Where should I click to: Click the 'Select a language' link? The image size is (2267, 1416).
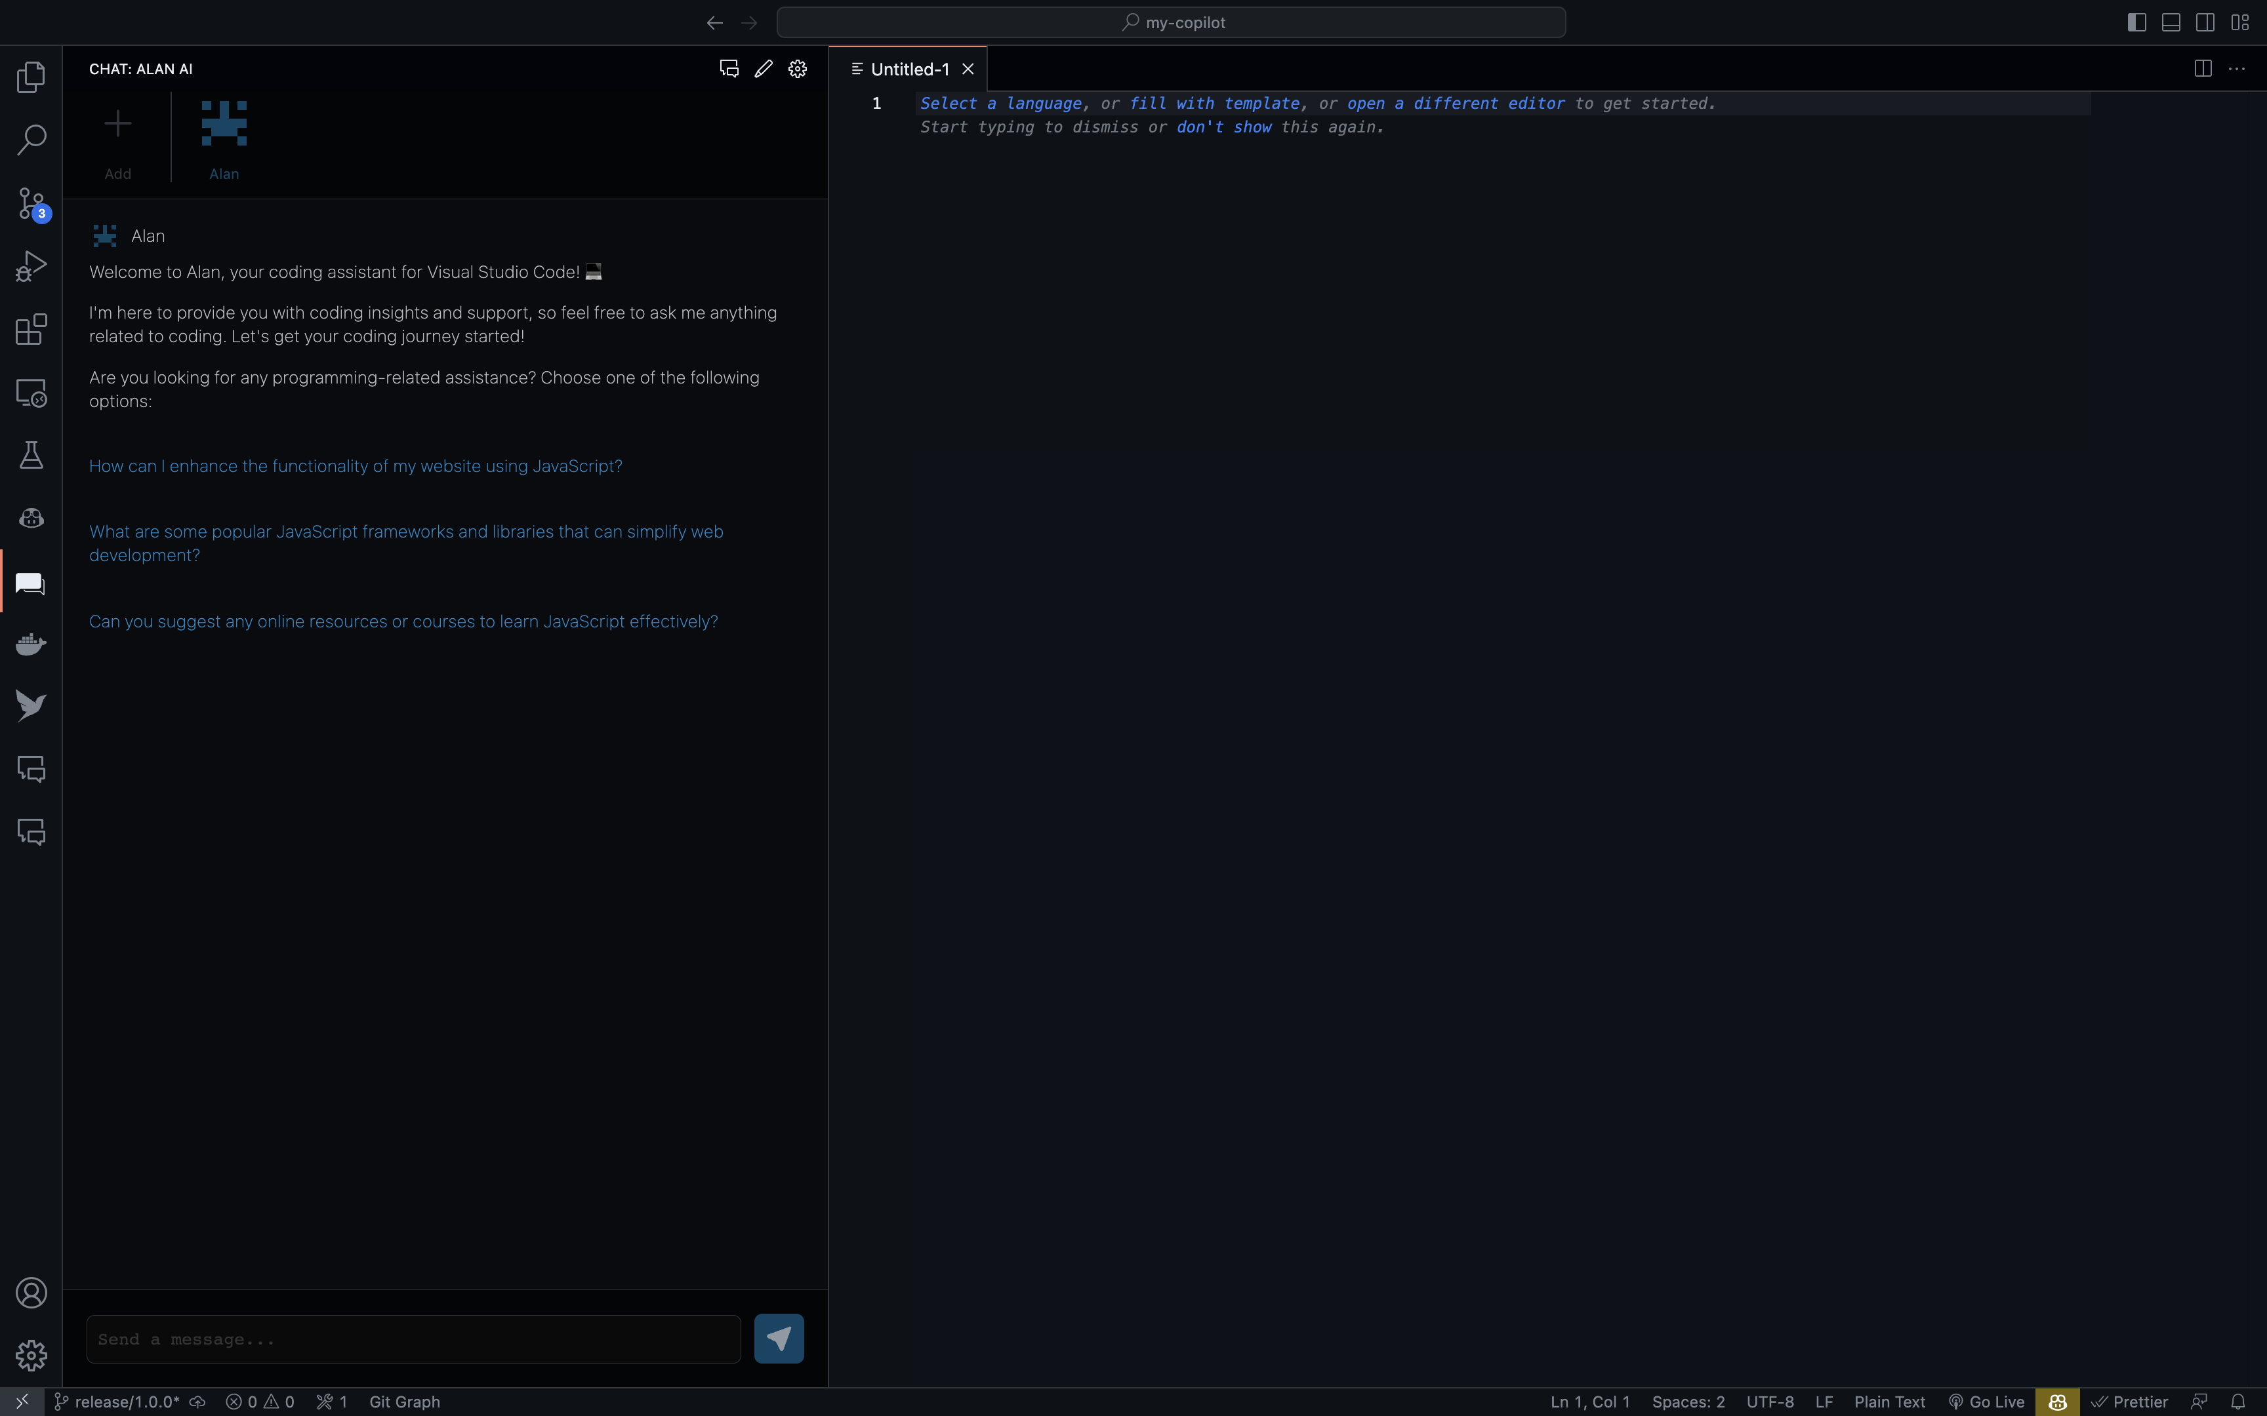coord(1000,104)
